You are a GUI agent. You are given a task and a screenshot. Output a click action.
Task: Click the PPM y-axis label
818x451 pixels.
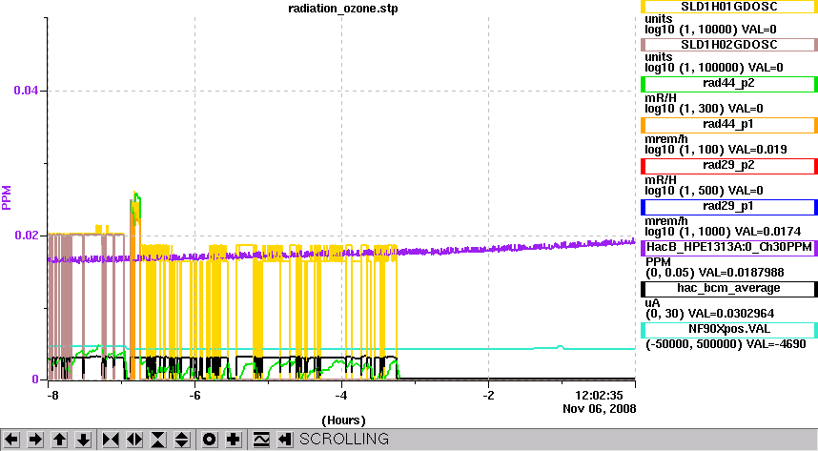click(x=7, y=197)
